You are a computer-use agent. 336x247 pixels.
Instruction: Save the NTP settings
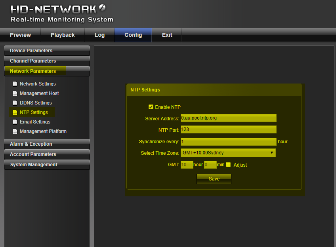click(x=214, y=179)
